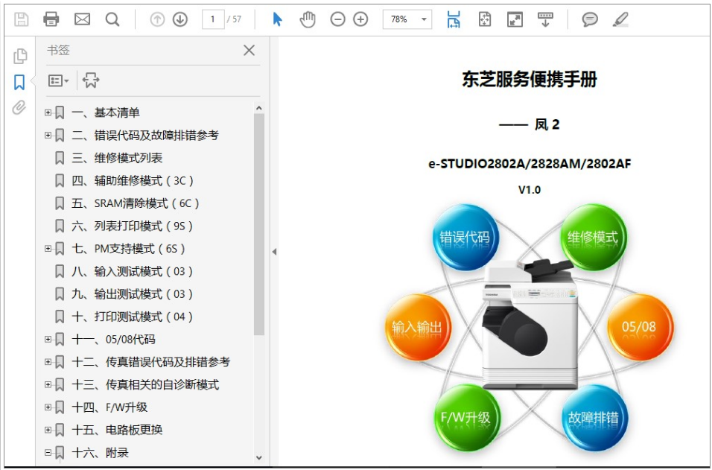The width and height of the screenshot is (712, 470).
Task: Jump to 四、辅助维修模式 (3C) bookmark
Action: click(x=133, y=181)
